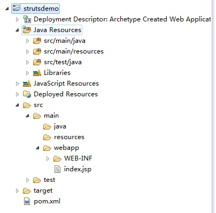Image resolution: width=216 pixels, height=213 pixels.
Task: Click the Deployed Resources globe folder icon
Action: pos(27,94)
